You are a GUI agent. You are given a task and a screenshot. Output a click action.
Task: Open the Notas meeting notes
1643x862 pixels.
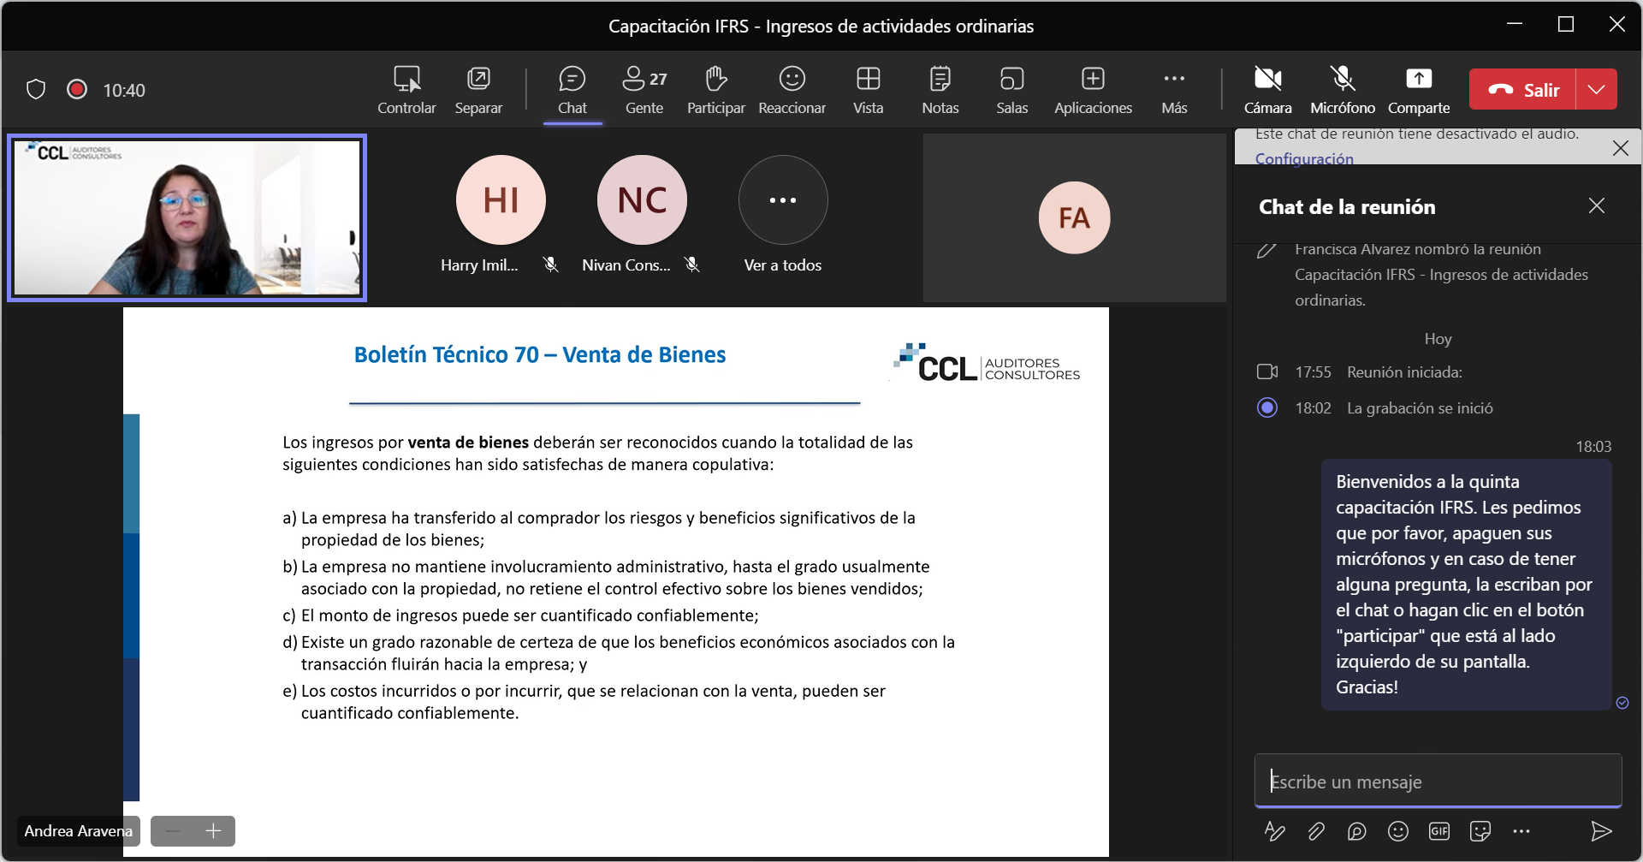(940, 90)
